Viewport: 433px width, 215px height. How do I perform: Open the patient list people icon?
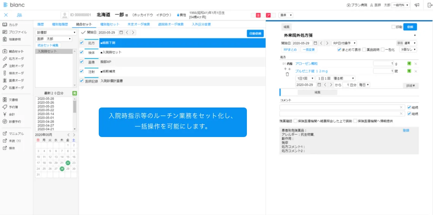19,15
